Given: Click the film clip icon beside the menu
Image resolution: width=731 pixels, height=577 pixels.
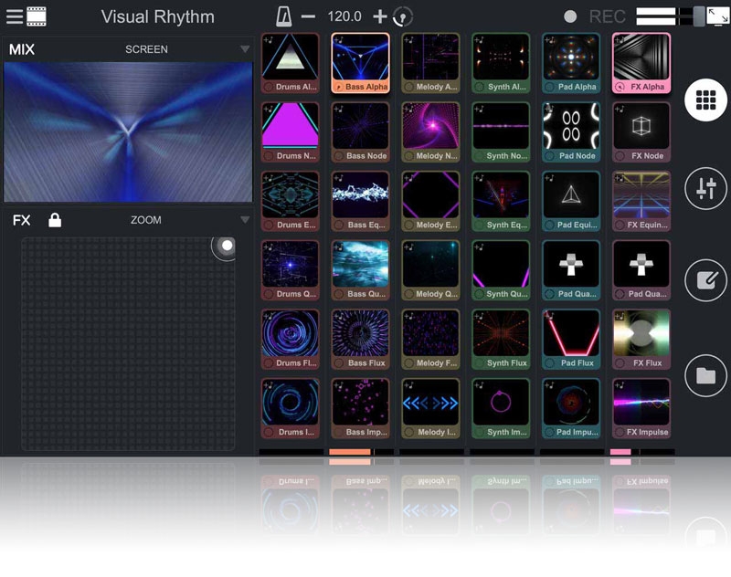Looking at the screenshot, I should 37,16.
